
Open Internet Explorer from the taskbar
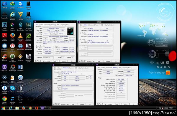point(11,108)
